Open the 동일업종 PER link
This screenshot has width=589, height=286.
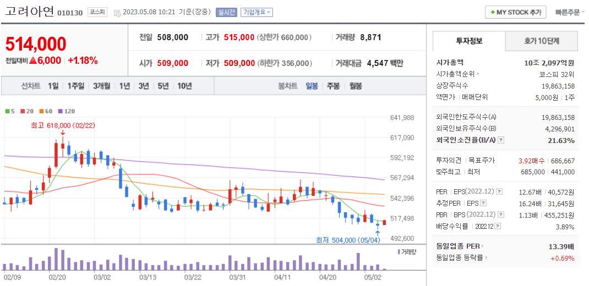[460, 246]
